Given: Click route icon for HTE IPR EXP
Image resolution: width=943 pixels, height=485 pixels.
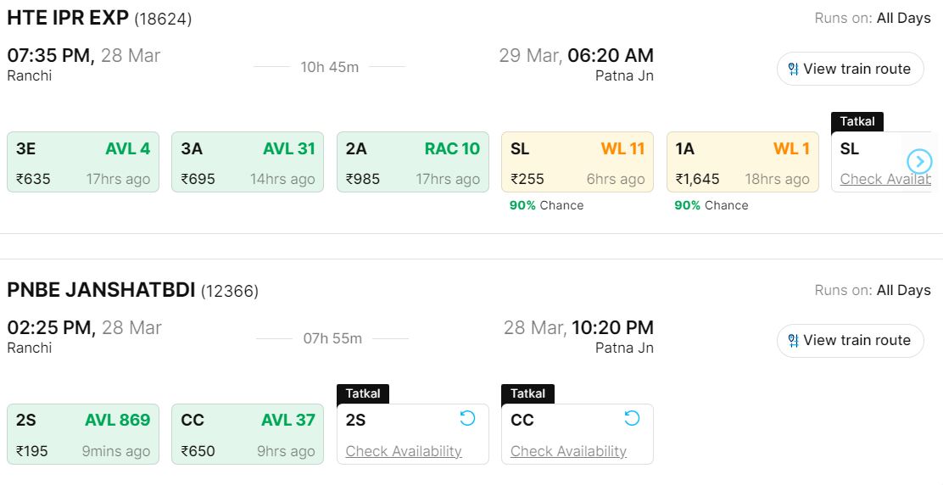Looking at the screenshot, I should point(793,70).
